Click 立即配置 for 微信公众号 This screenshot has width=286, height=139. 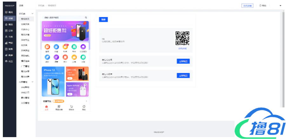tap(183, 61)
